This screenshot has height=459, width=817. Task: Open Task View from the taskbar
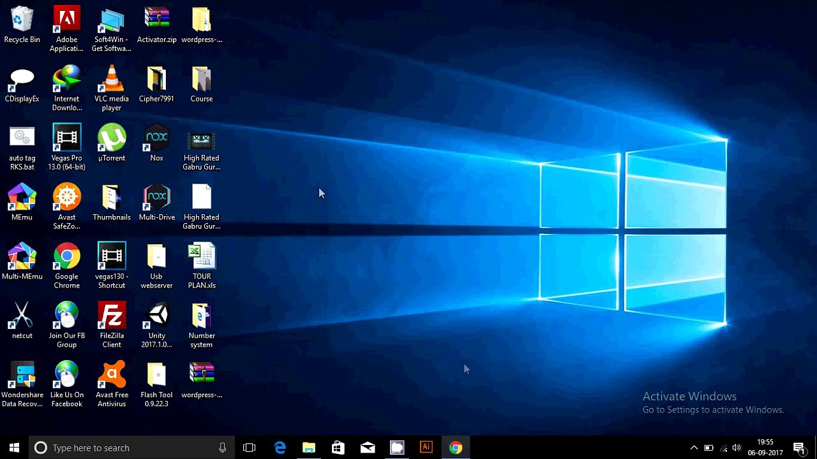(250, 448)
